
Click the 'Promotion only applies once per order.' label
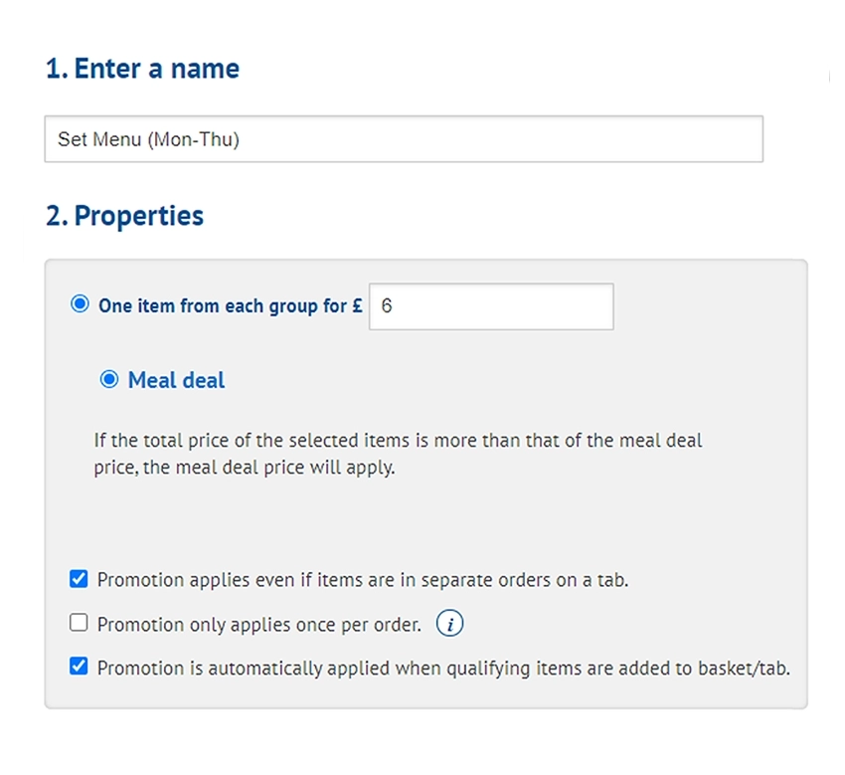pyautogui.click(x=259, y=625)
